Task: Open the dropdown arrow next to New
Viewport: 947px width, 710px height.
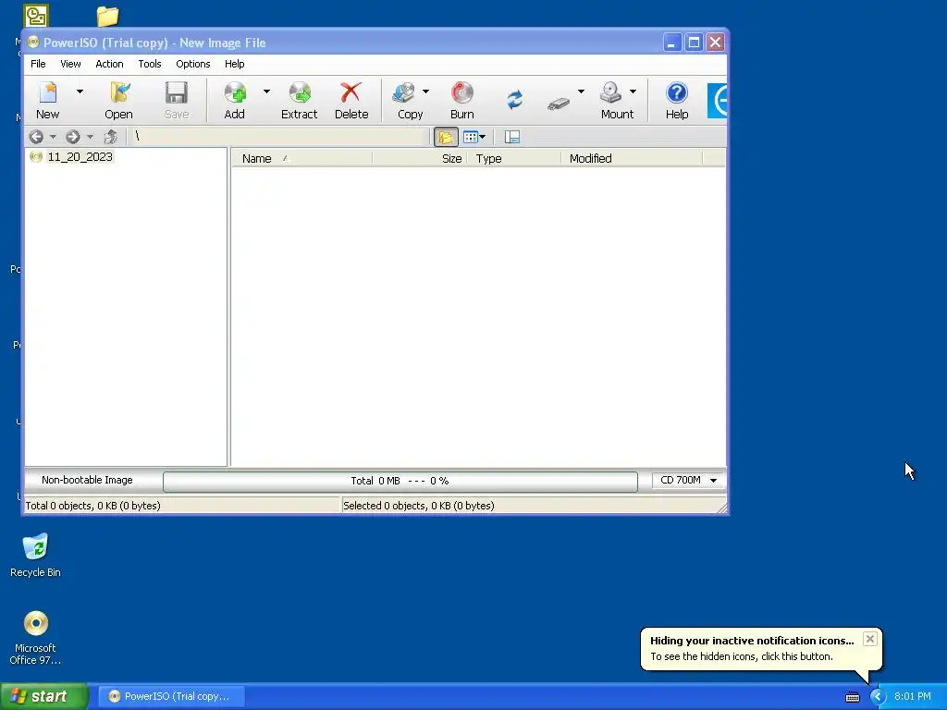Action: [80, 92]
